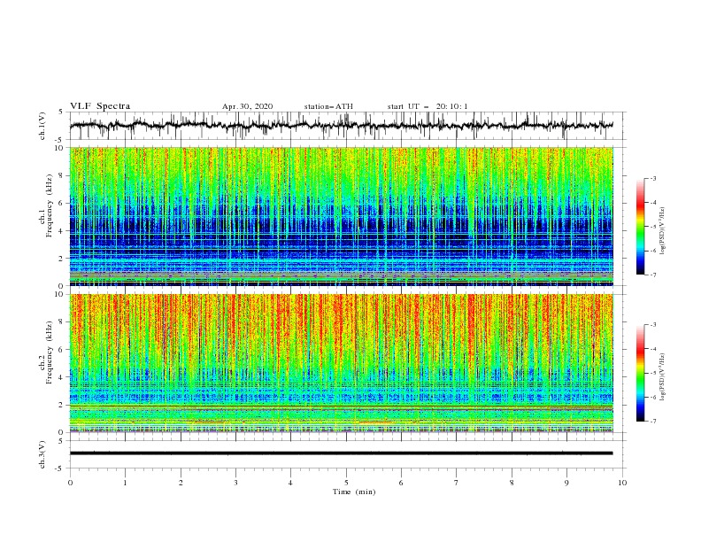Click inside the ch.1 voltage waveform trace

tap(341, 126)
